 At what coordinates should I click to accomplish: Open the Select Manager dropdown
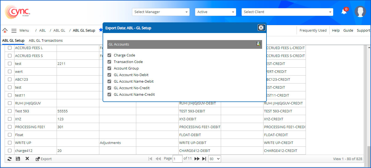(x=161, y=12)
